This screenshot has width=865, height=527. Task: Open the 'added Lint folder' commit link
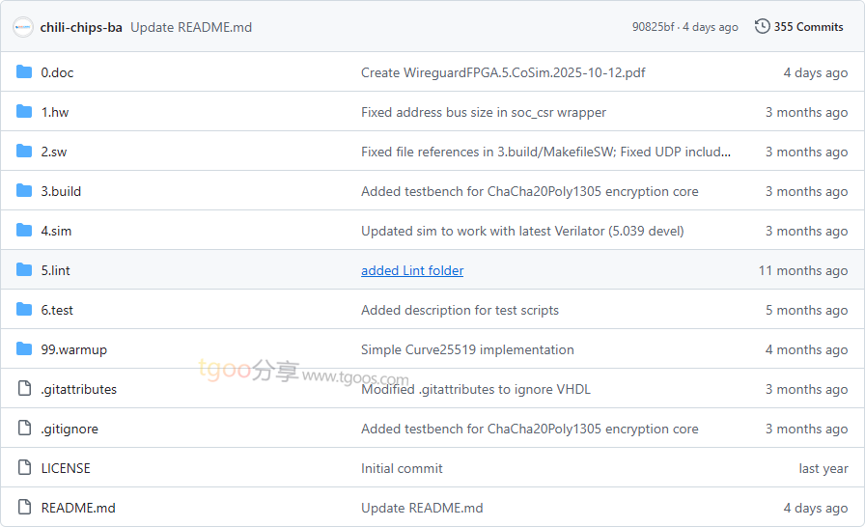412,270
